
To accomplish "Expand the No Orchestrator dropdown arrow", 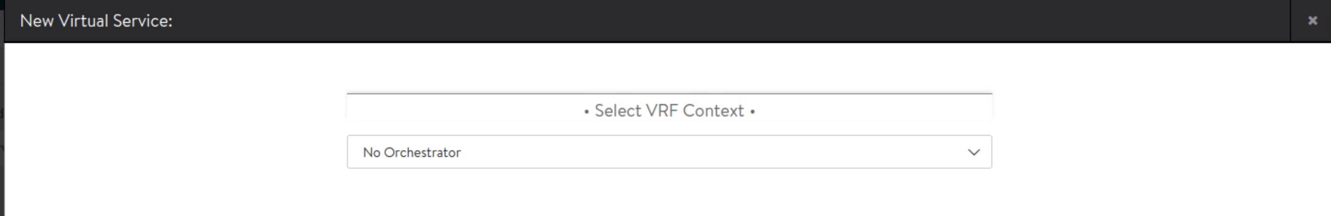I will [x=974, y=153].
